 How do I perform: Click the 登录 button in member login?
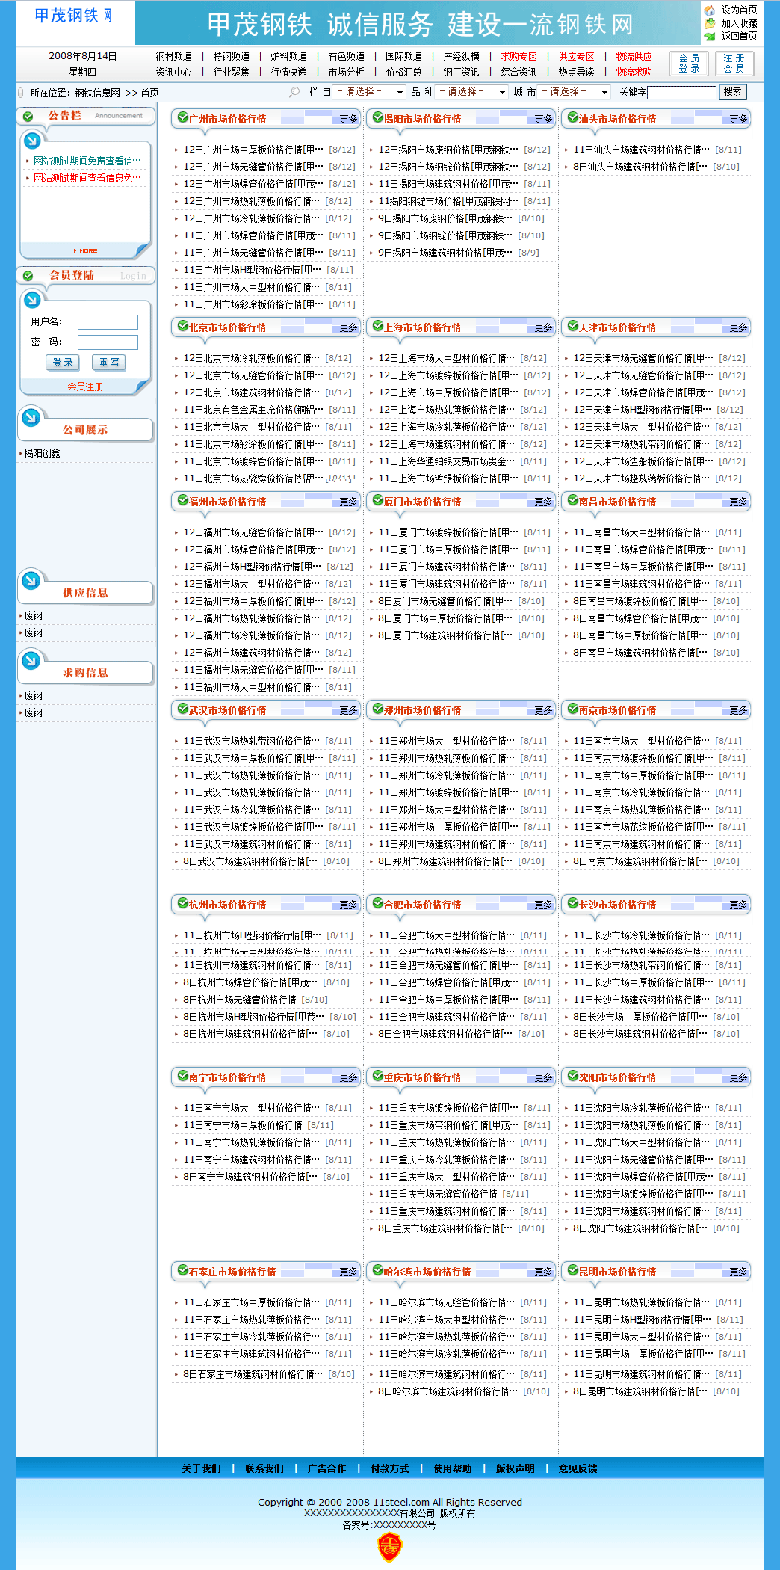tap(63, 363)
